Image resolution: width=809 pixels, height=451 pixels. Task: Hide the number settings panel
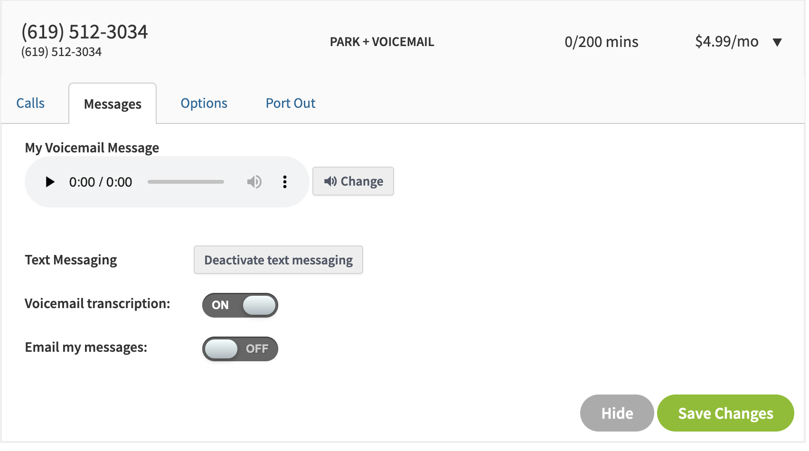pos(617,413)
